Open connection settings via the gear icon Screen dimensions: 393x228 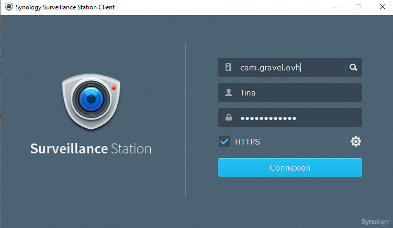[356, 141]
